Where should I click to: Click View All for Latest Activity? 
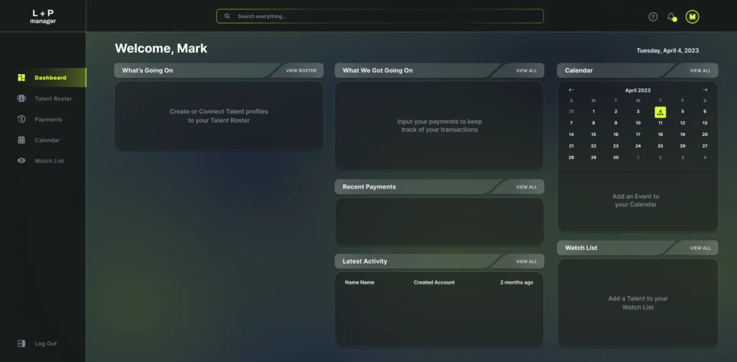526,261
